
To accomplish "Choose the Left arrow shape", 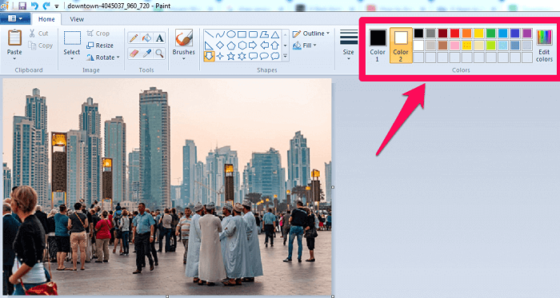I will click(x=264, y=46).
